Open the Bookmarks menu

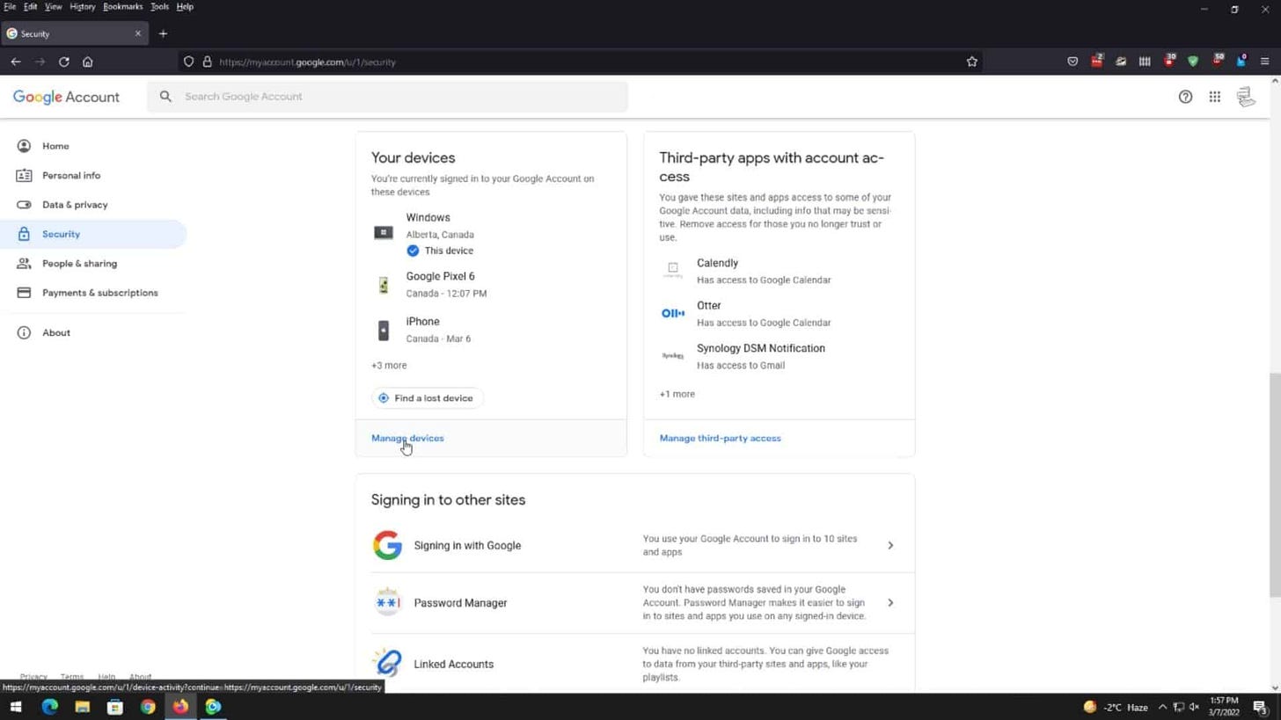[122, 6]
